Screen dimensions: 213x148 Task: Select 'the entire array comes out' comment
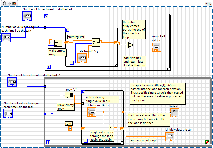pos(134,30)
